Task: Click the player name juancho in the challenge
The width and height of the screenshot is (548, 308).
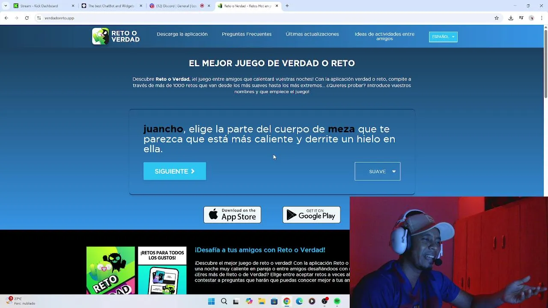Action: coord(163,129)
